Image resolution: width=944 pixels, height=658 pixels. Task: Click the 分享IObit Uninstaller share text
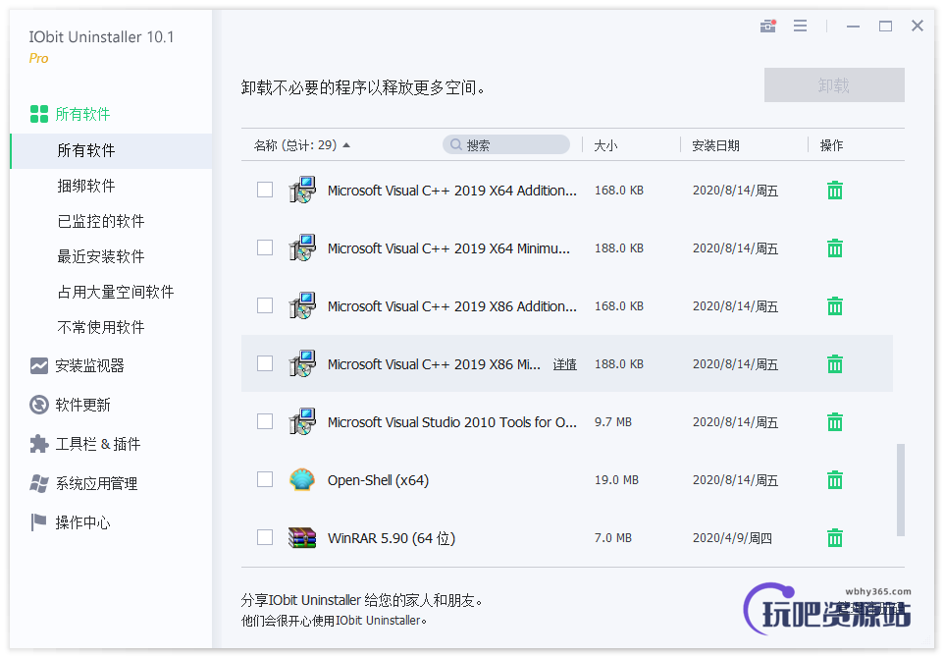(362, 600)
